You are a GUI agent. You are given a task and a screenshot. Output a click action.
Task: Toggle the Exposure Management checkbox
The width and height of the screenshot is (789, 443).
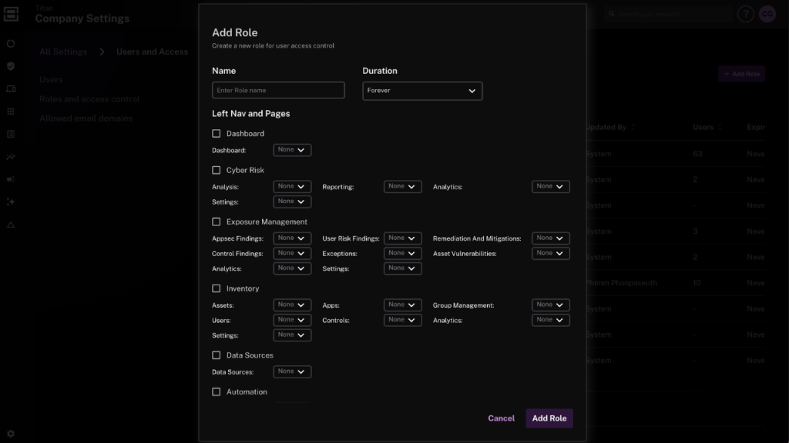coord(217,221)
